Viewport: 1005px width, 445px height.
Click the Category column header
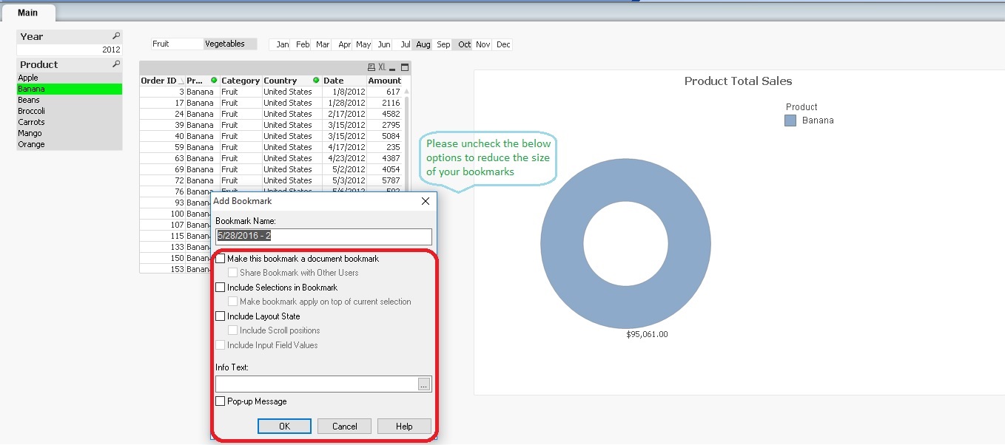pyautogui.click(x=241, y=81)
